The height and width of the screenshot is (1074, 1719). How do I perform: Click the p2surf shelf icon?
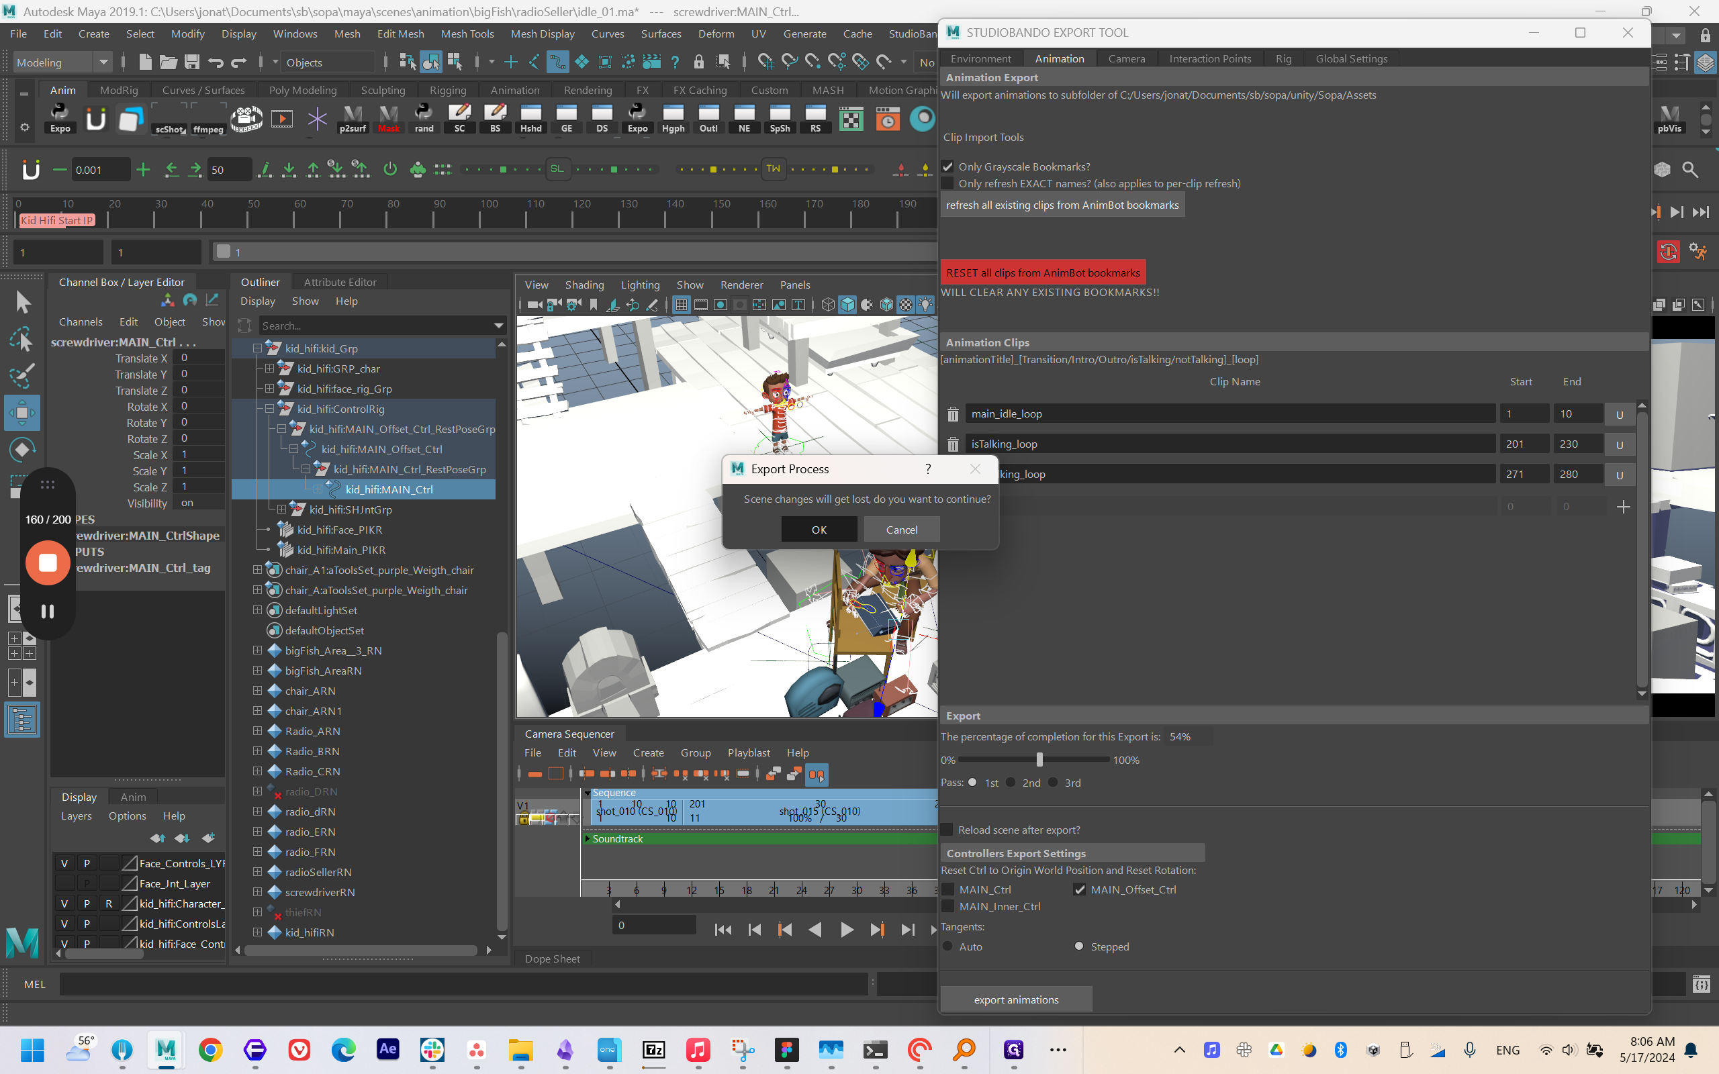point(353,118)
